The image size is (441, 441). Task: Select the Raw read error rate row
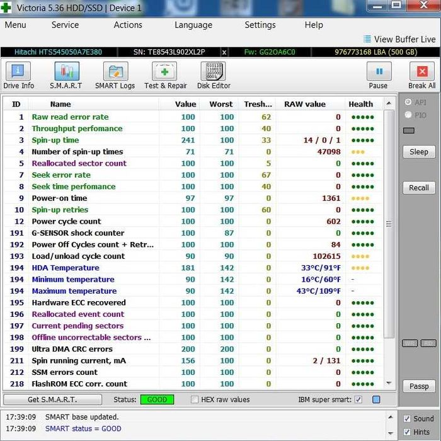coord(193,117)
